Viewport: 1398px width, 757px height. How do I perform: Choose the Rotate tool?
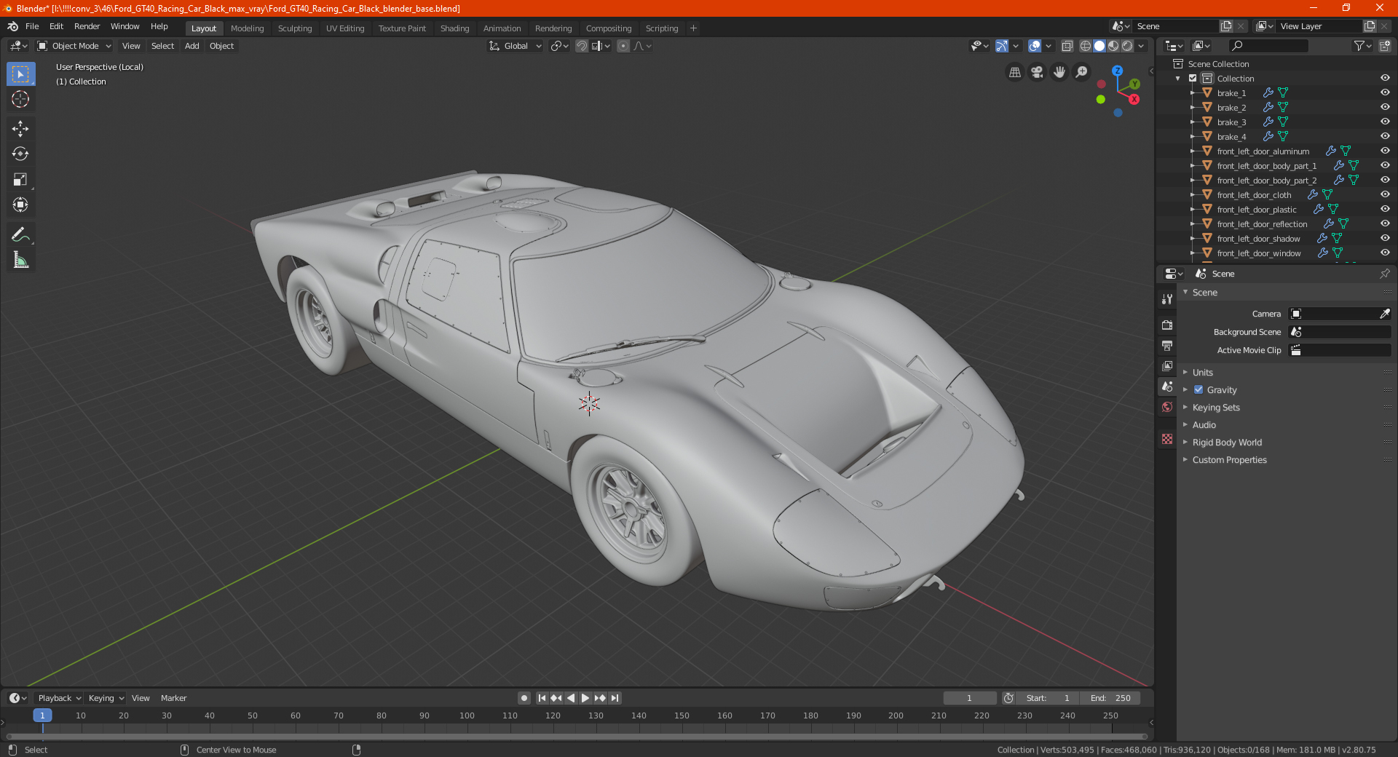(x=20, y=154)
